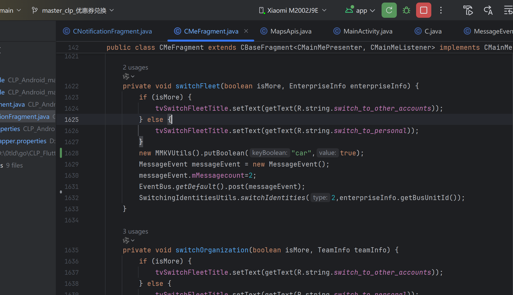Open the git branch master_clp dropdown
Viewport: 513px width, 295px height.
[x=73, y=10]
